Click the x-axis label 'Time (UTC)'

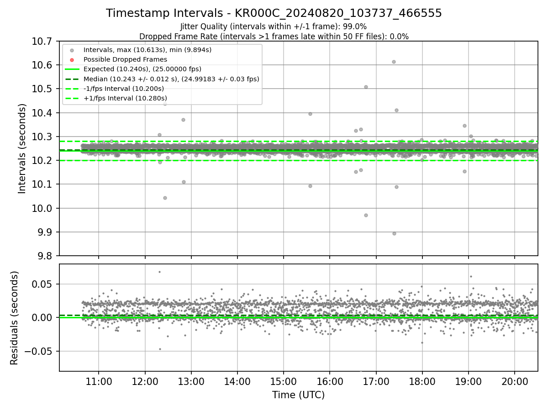(298, 395)
